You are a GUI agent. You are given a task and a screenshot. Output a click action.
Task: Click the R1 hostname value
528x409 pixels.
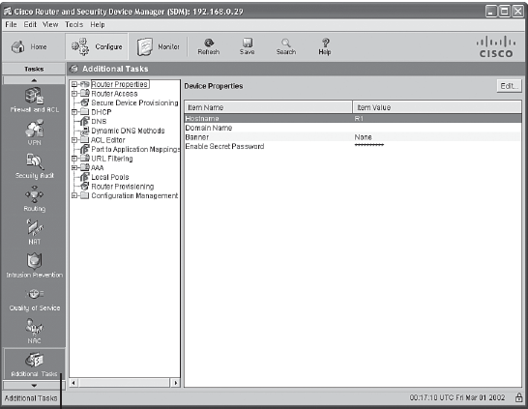point(359,119)
